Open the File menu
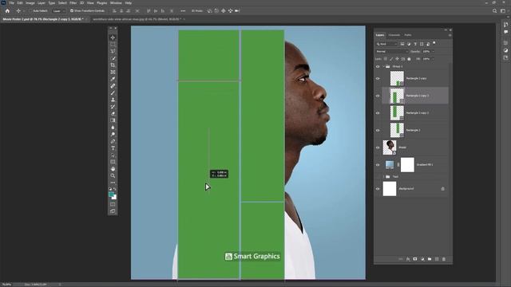Viewport: 511px width, 287px height. 11,3
